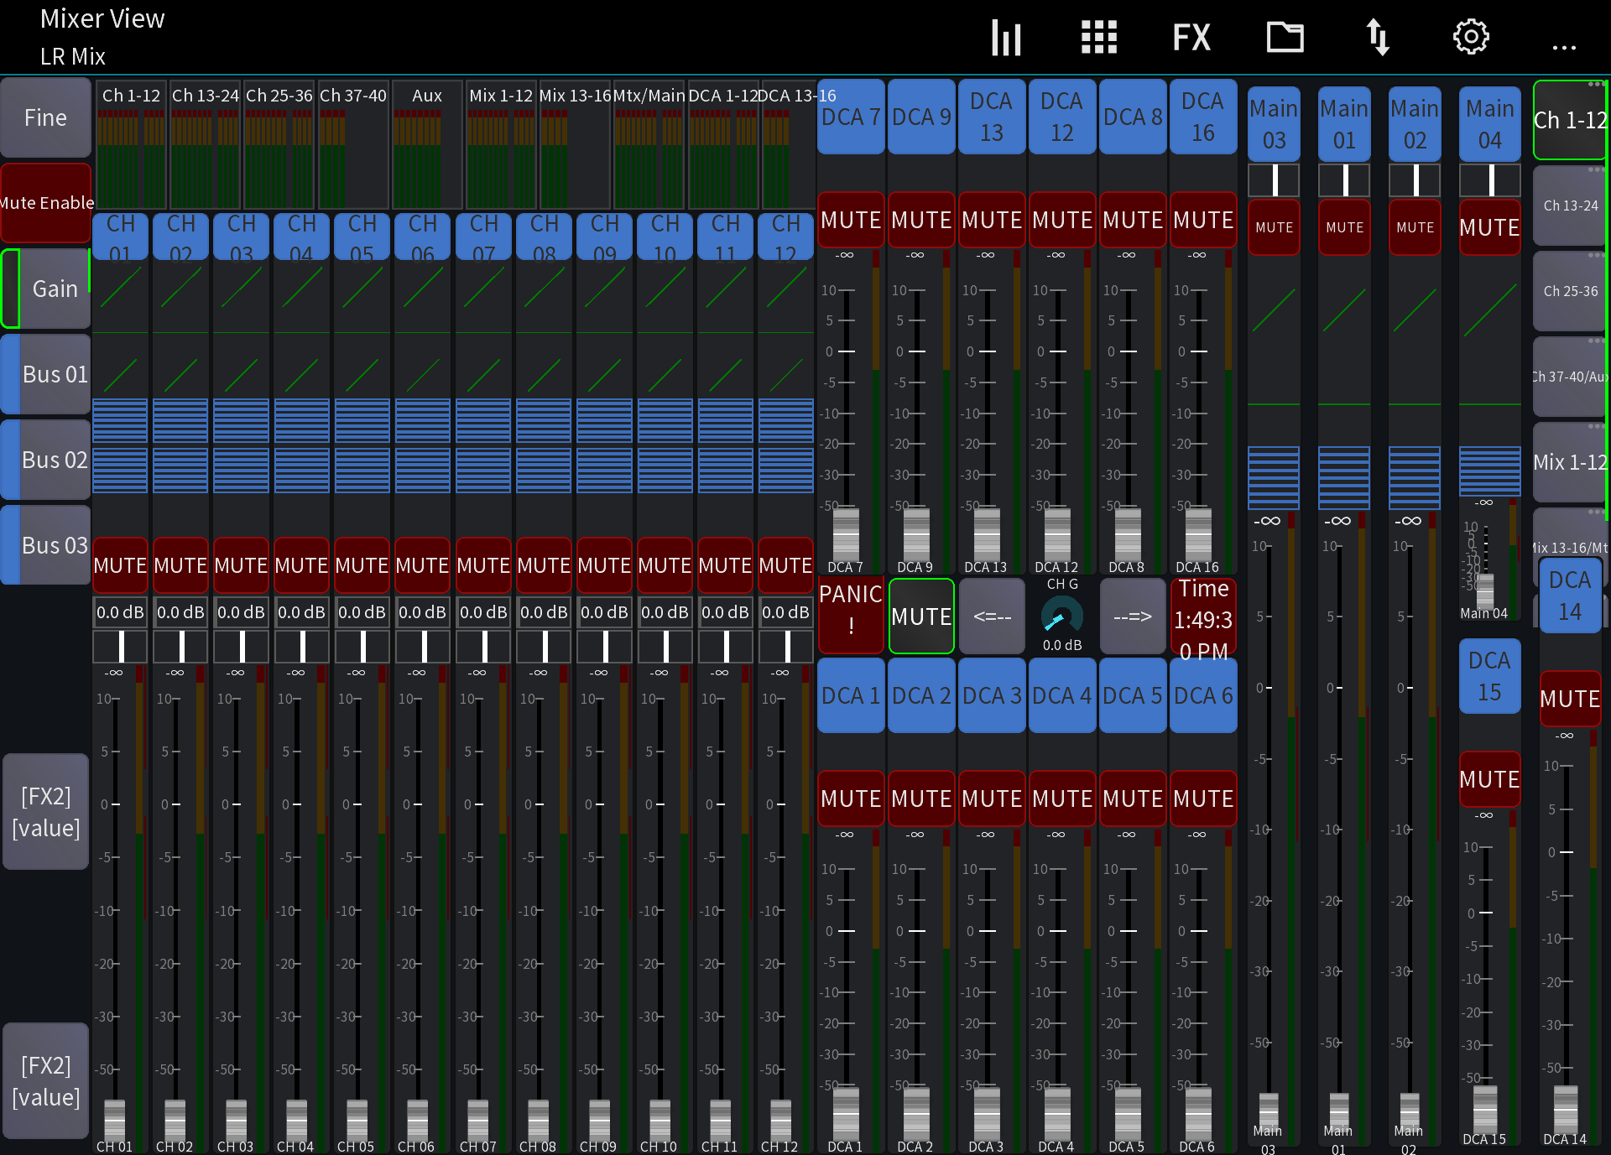Open the channel sort/order tool icon

click(x=1379, y=37)
